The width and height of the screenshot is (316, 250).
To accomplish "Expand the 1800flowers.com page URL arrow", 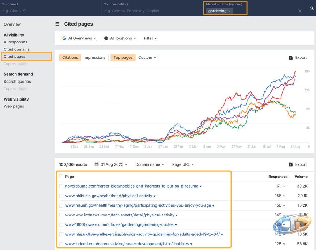I will (x=176, y=225).
